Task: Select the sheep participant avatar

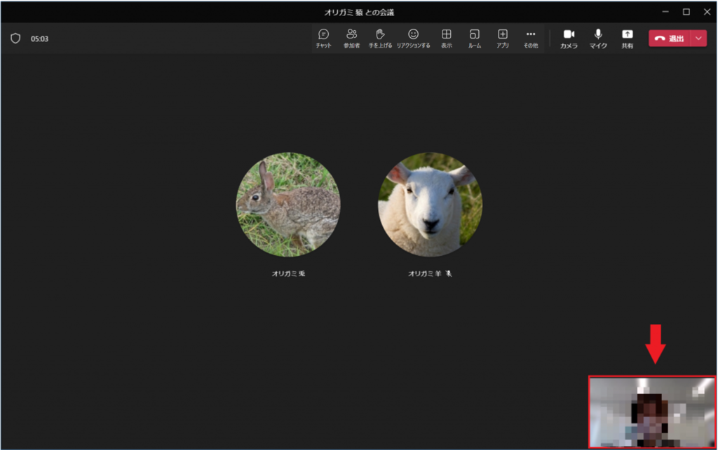Action: click(430, 205)
